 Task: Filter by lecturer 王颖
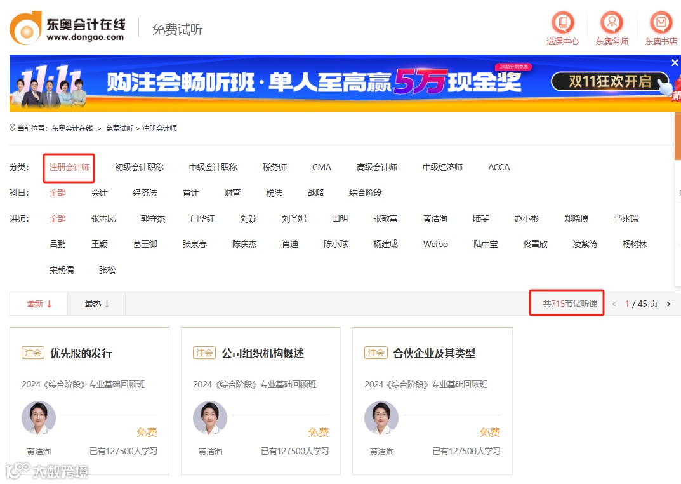[99, 244]
